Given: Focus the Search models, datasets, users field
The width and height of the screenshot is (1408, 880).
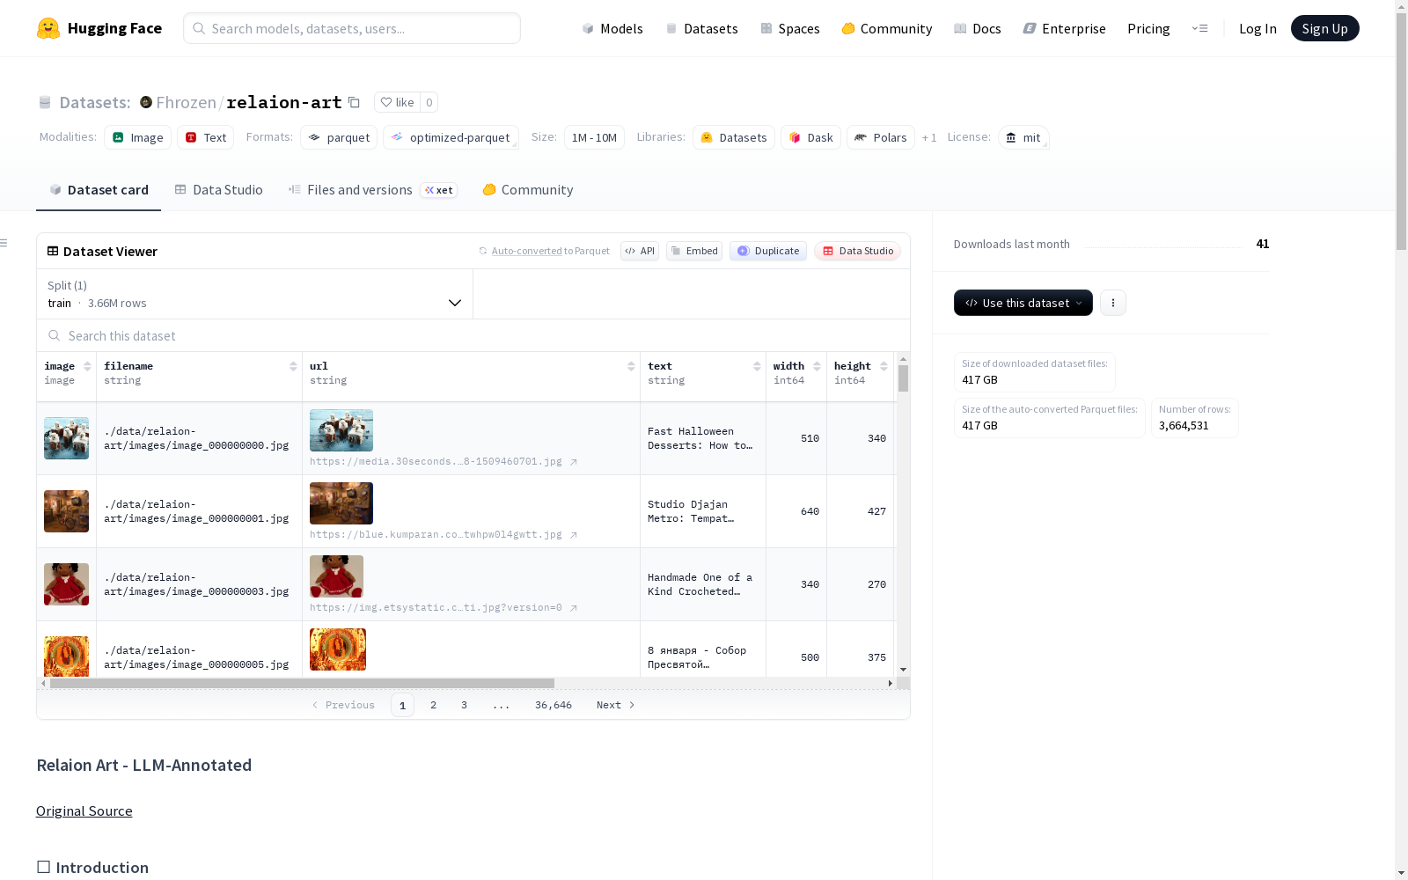Looking at the screenshot, I should [352, 28].
